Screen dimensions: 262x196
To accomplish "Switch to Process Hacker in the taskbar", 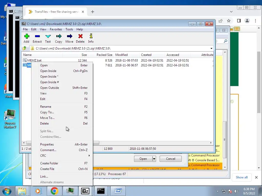I will click(70, 191).
